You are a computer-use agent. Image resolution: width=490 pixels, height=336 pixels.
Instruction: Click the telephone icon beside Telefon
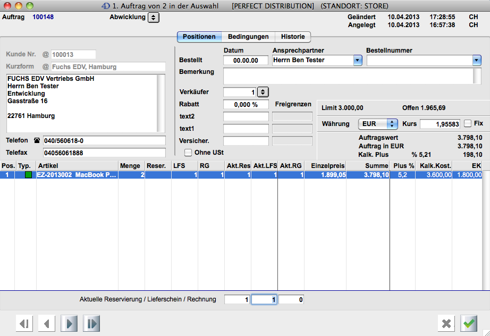point(37,141)
